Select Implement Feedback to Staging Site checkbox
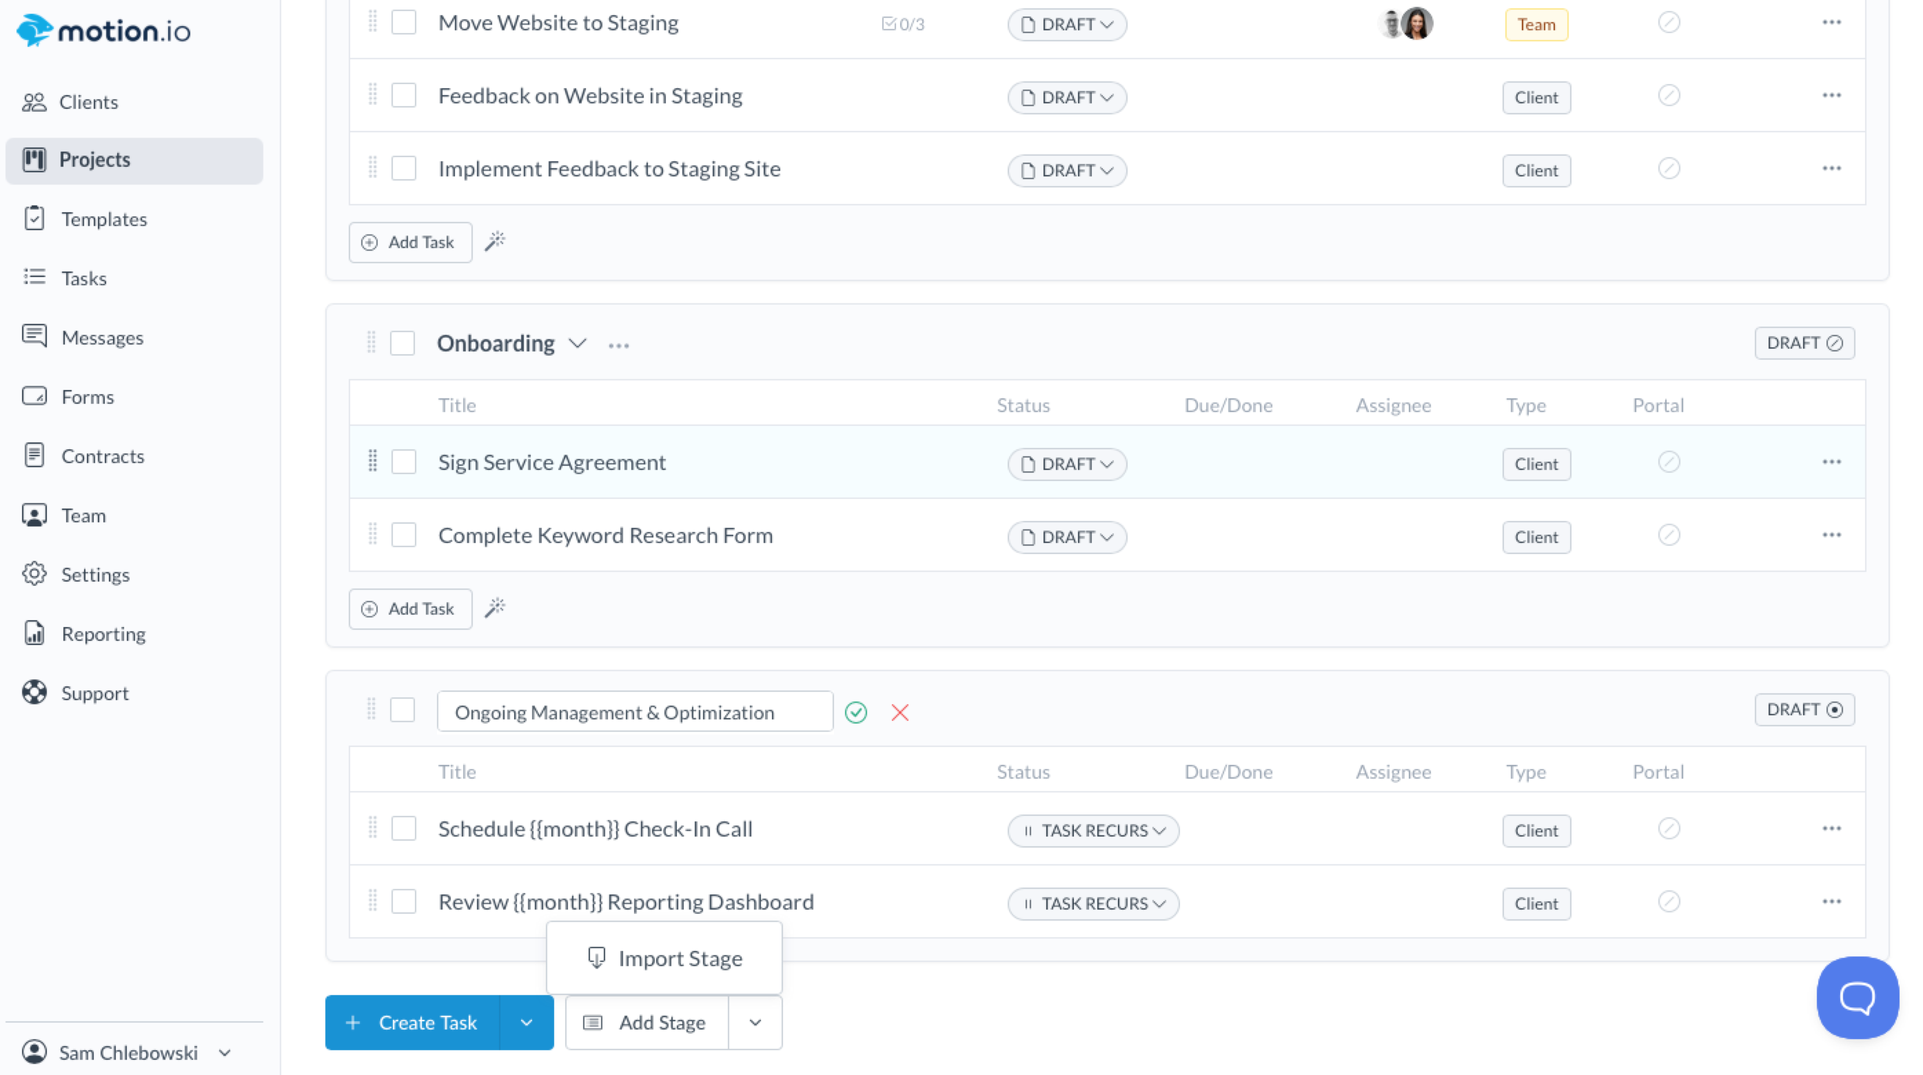This screenshot has height=1075, width=1923. pyautogui.click(x=404, y=169)
